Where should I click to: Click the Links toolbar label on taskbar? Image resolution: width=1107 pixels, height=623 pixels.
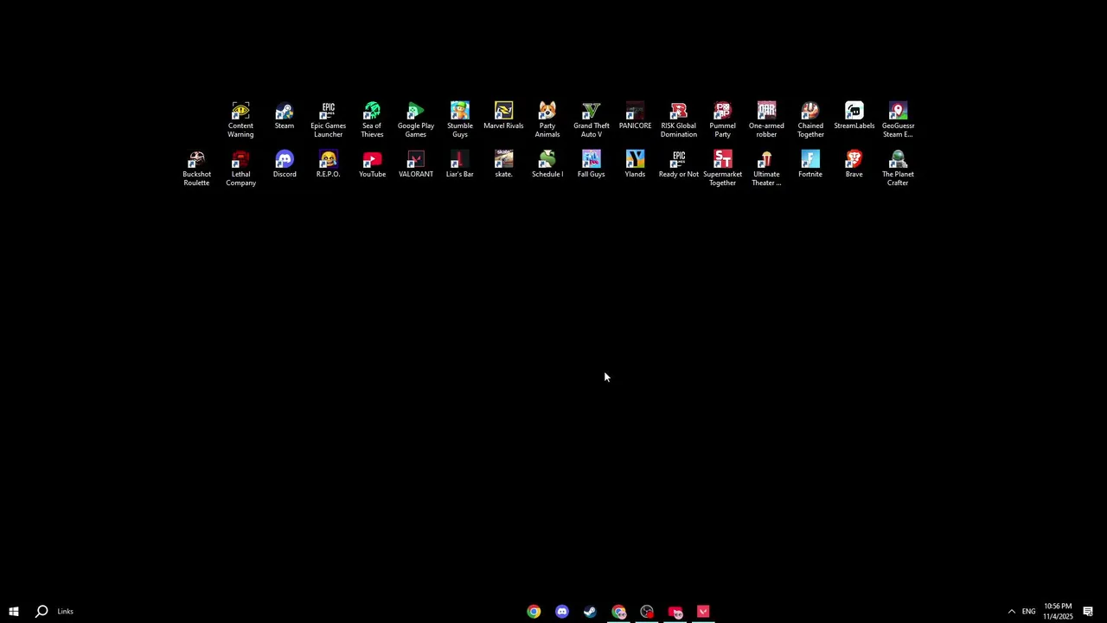(65, 612)
